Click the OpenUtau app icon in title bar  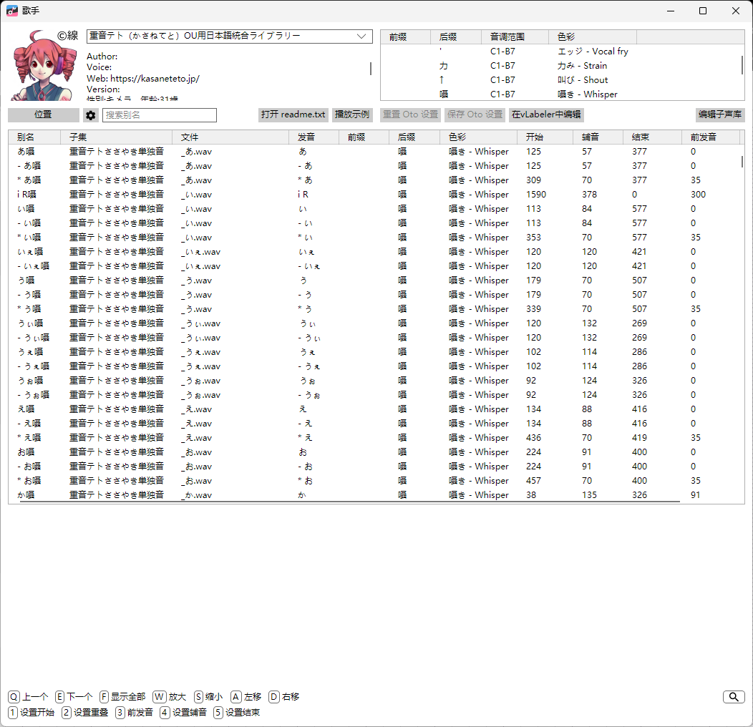(x=12, y=11)
